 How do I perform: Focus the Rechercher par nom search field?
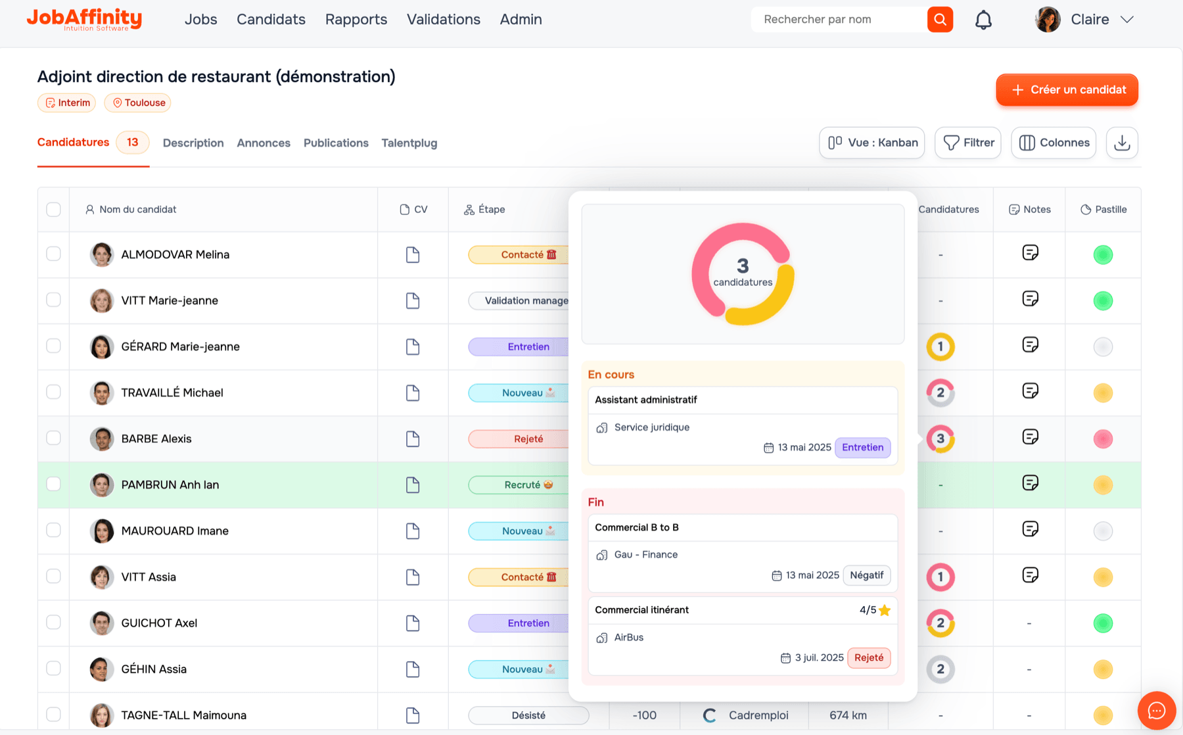pos(839,20)
